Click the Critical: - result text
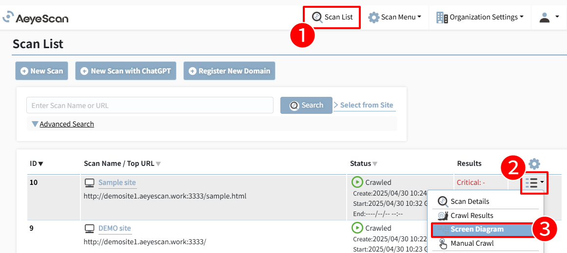The width and height of the screenshot is (567, 253). (x=470, y=182)
